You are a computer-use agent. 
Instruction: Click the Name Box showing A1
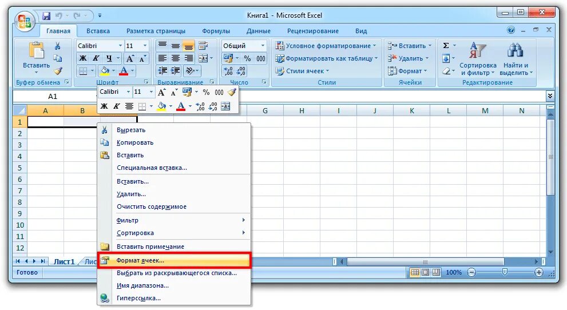53,97
